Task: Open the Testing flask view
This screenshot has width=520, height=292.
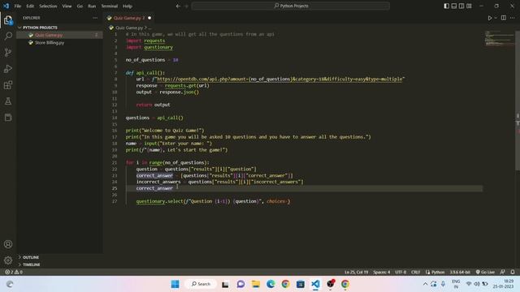Action: click(x=8, y=101)
